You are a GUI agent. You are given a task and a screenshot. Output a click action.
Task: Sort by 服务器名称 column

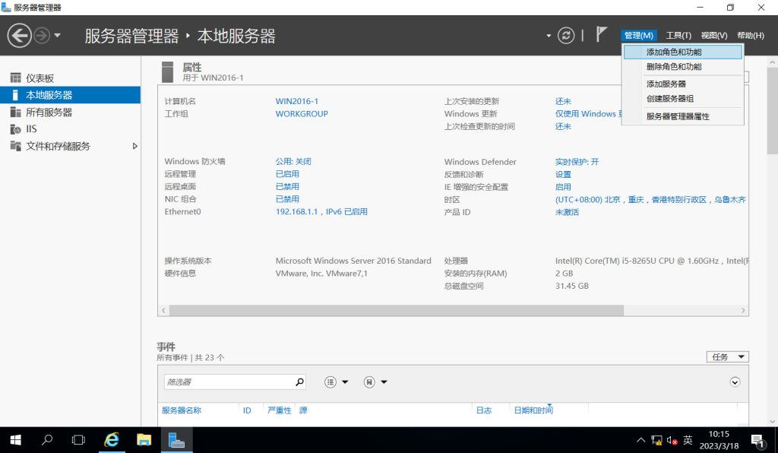[182, 410]
